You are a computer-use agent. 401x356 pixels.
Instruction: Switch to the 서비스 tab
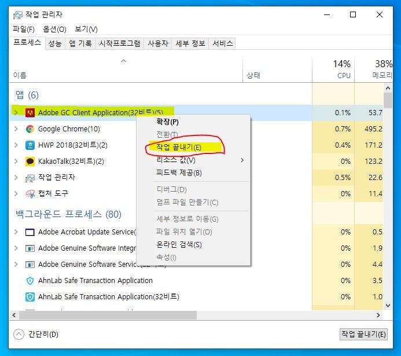pyautogui.click(x=223, y=43)
